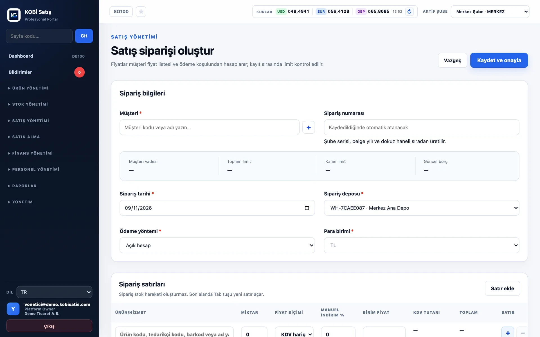Click the SO100 page code chip

[x=121, y=12]
